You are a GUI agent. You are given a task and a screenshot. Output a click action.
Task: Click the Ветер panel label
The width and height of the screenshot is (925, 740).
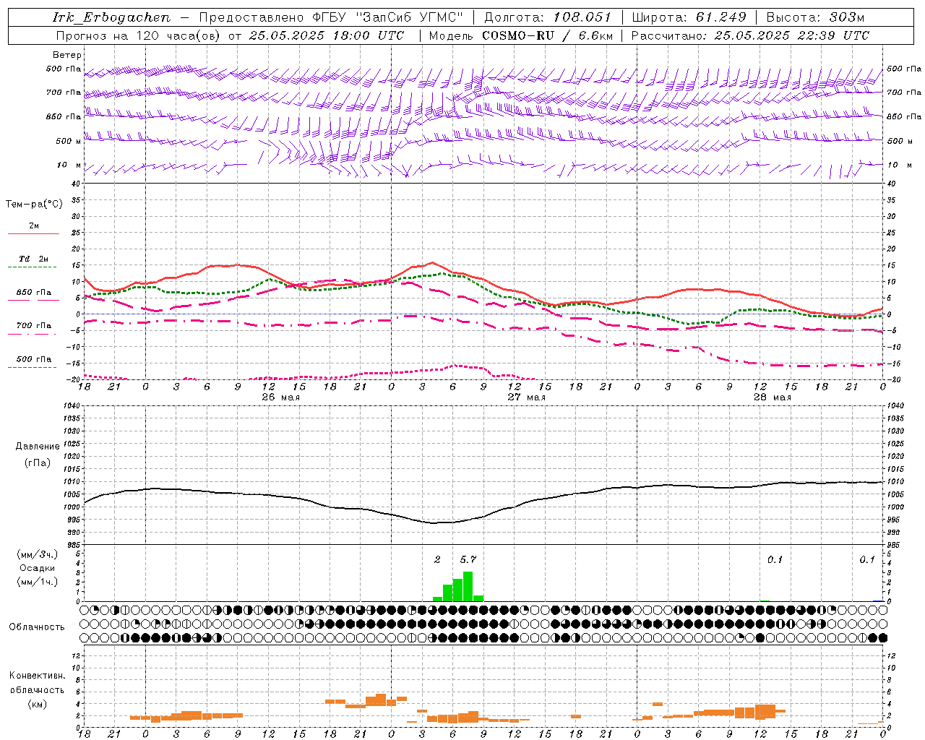pos(67,55)
